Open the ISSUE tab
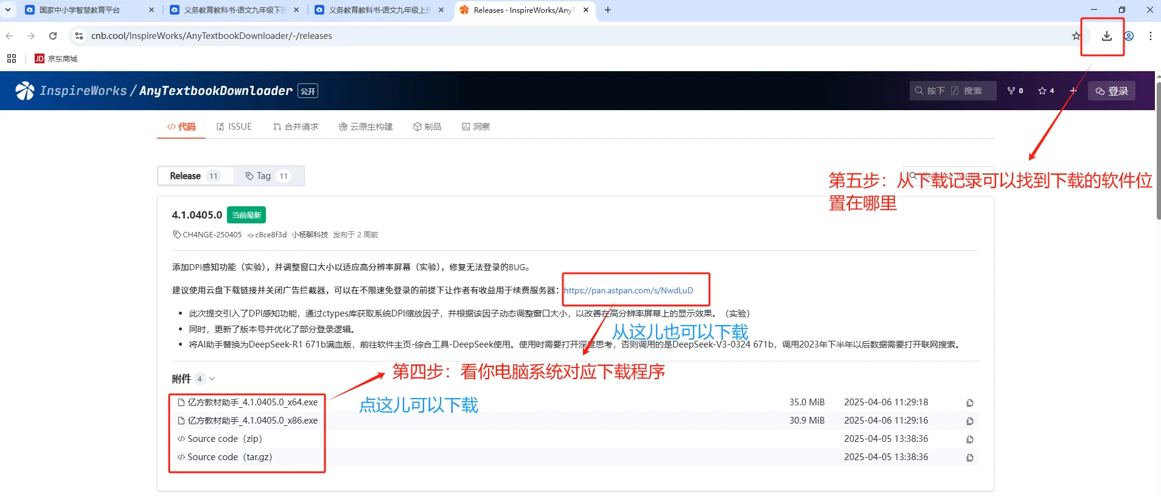The height and width of the screenshot is (496, 1161). point(234,127)
